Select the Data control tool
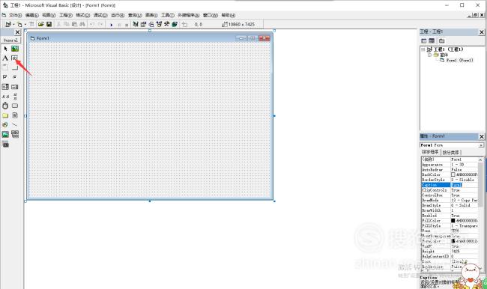Screen dimensions: 487x289 [x=14, y=134]
